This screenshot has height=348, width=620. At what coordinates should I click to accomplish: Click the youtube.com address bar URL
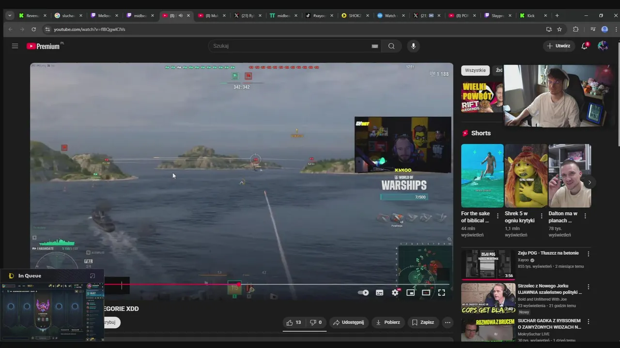(x=89, y=29)
